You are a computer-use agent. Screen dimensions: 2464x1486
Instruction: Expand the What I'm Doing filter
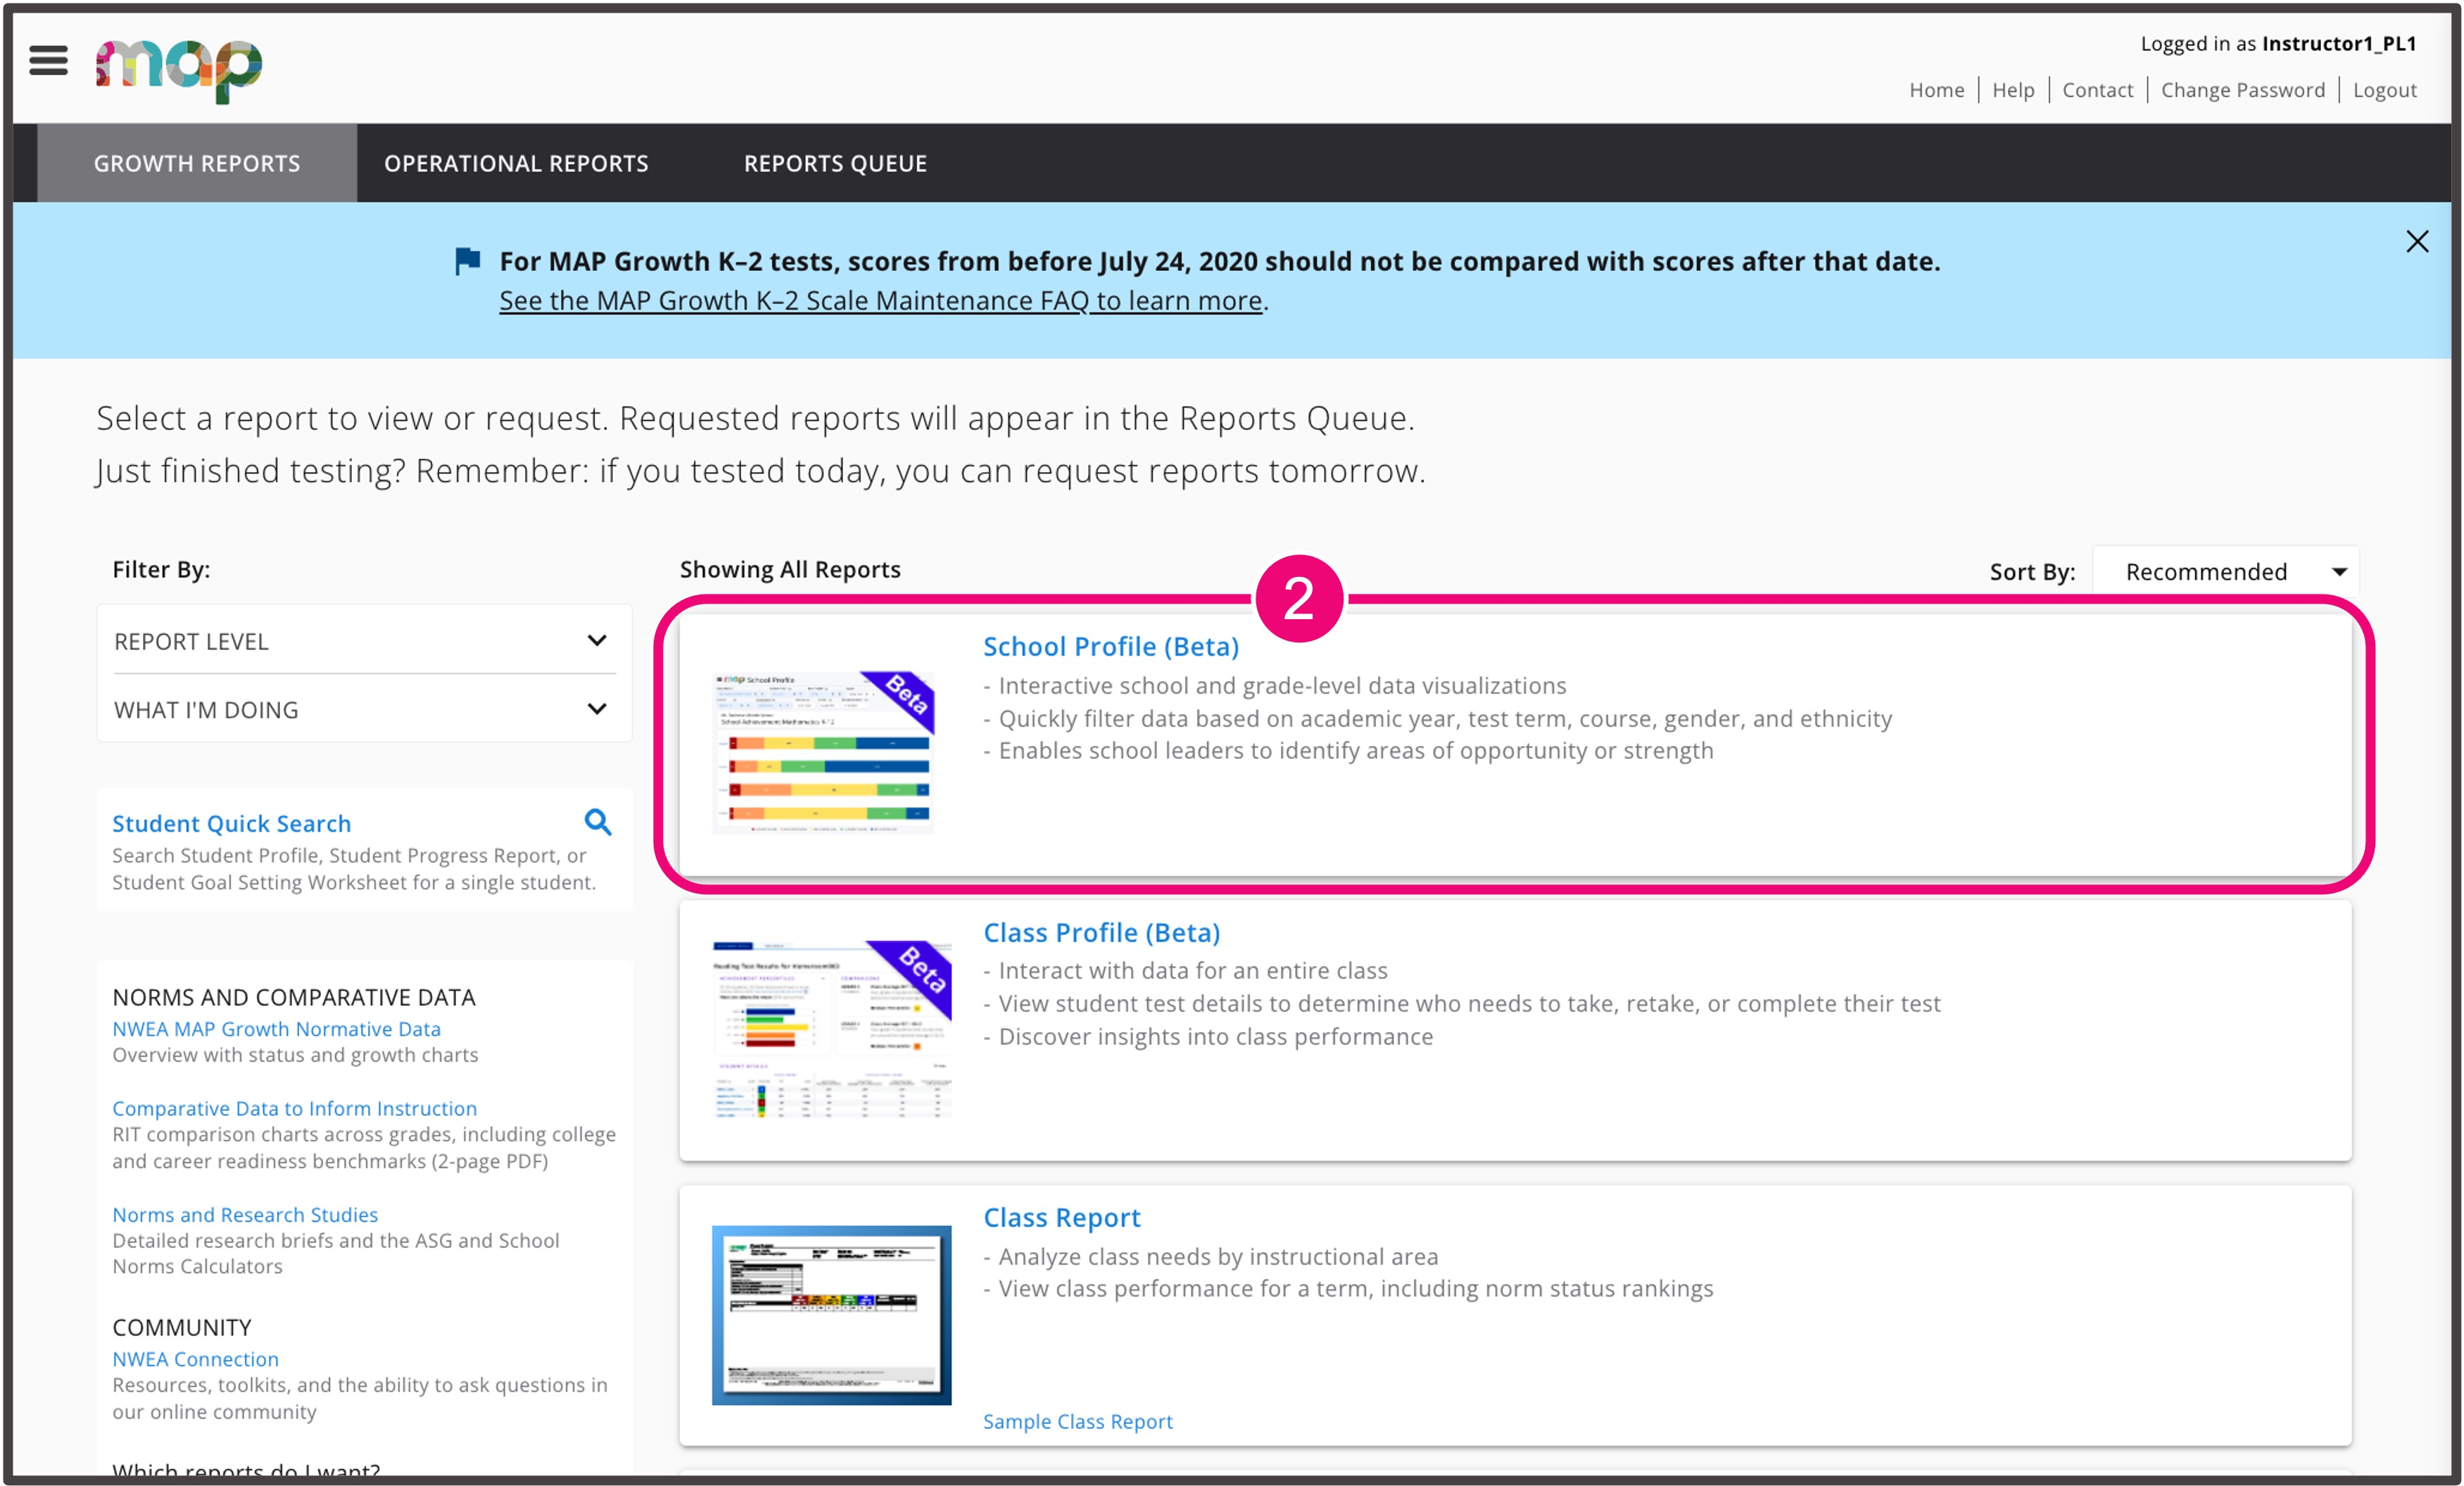point(364,709)
